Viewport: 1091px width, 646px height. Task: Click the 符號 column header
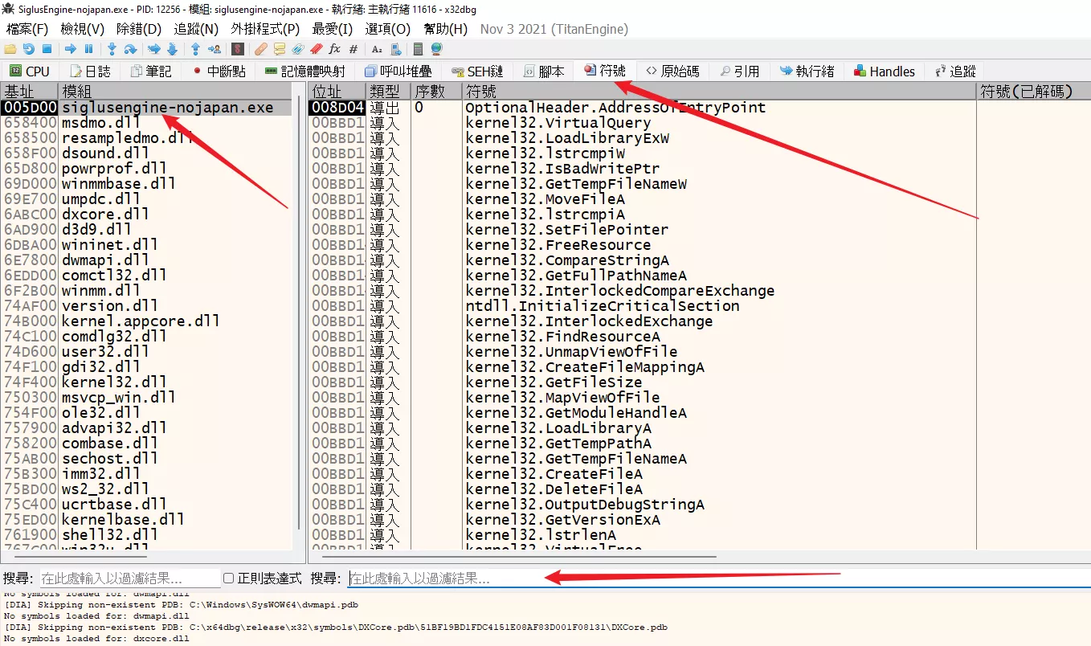point(480,91)
